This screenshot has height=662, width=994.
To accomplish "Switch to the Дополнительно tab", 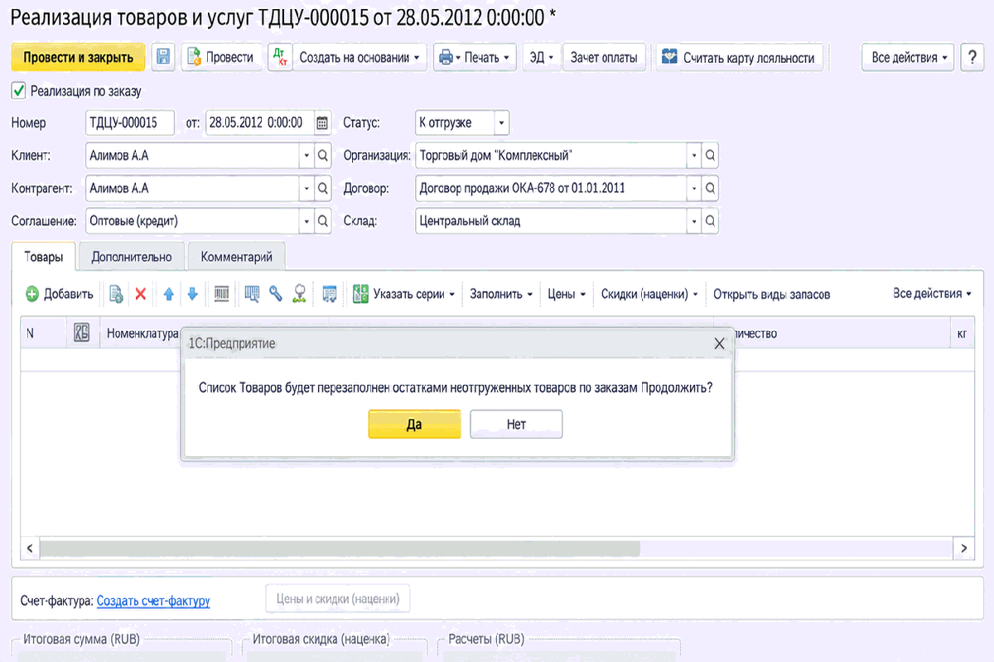I will pyautogui.click(x=132, y=257).
